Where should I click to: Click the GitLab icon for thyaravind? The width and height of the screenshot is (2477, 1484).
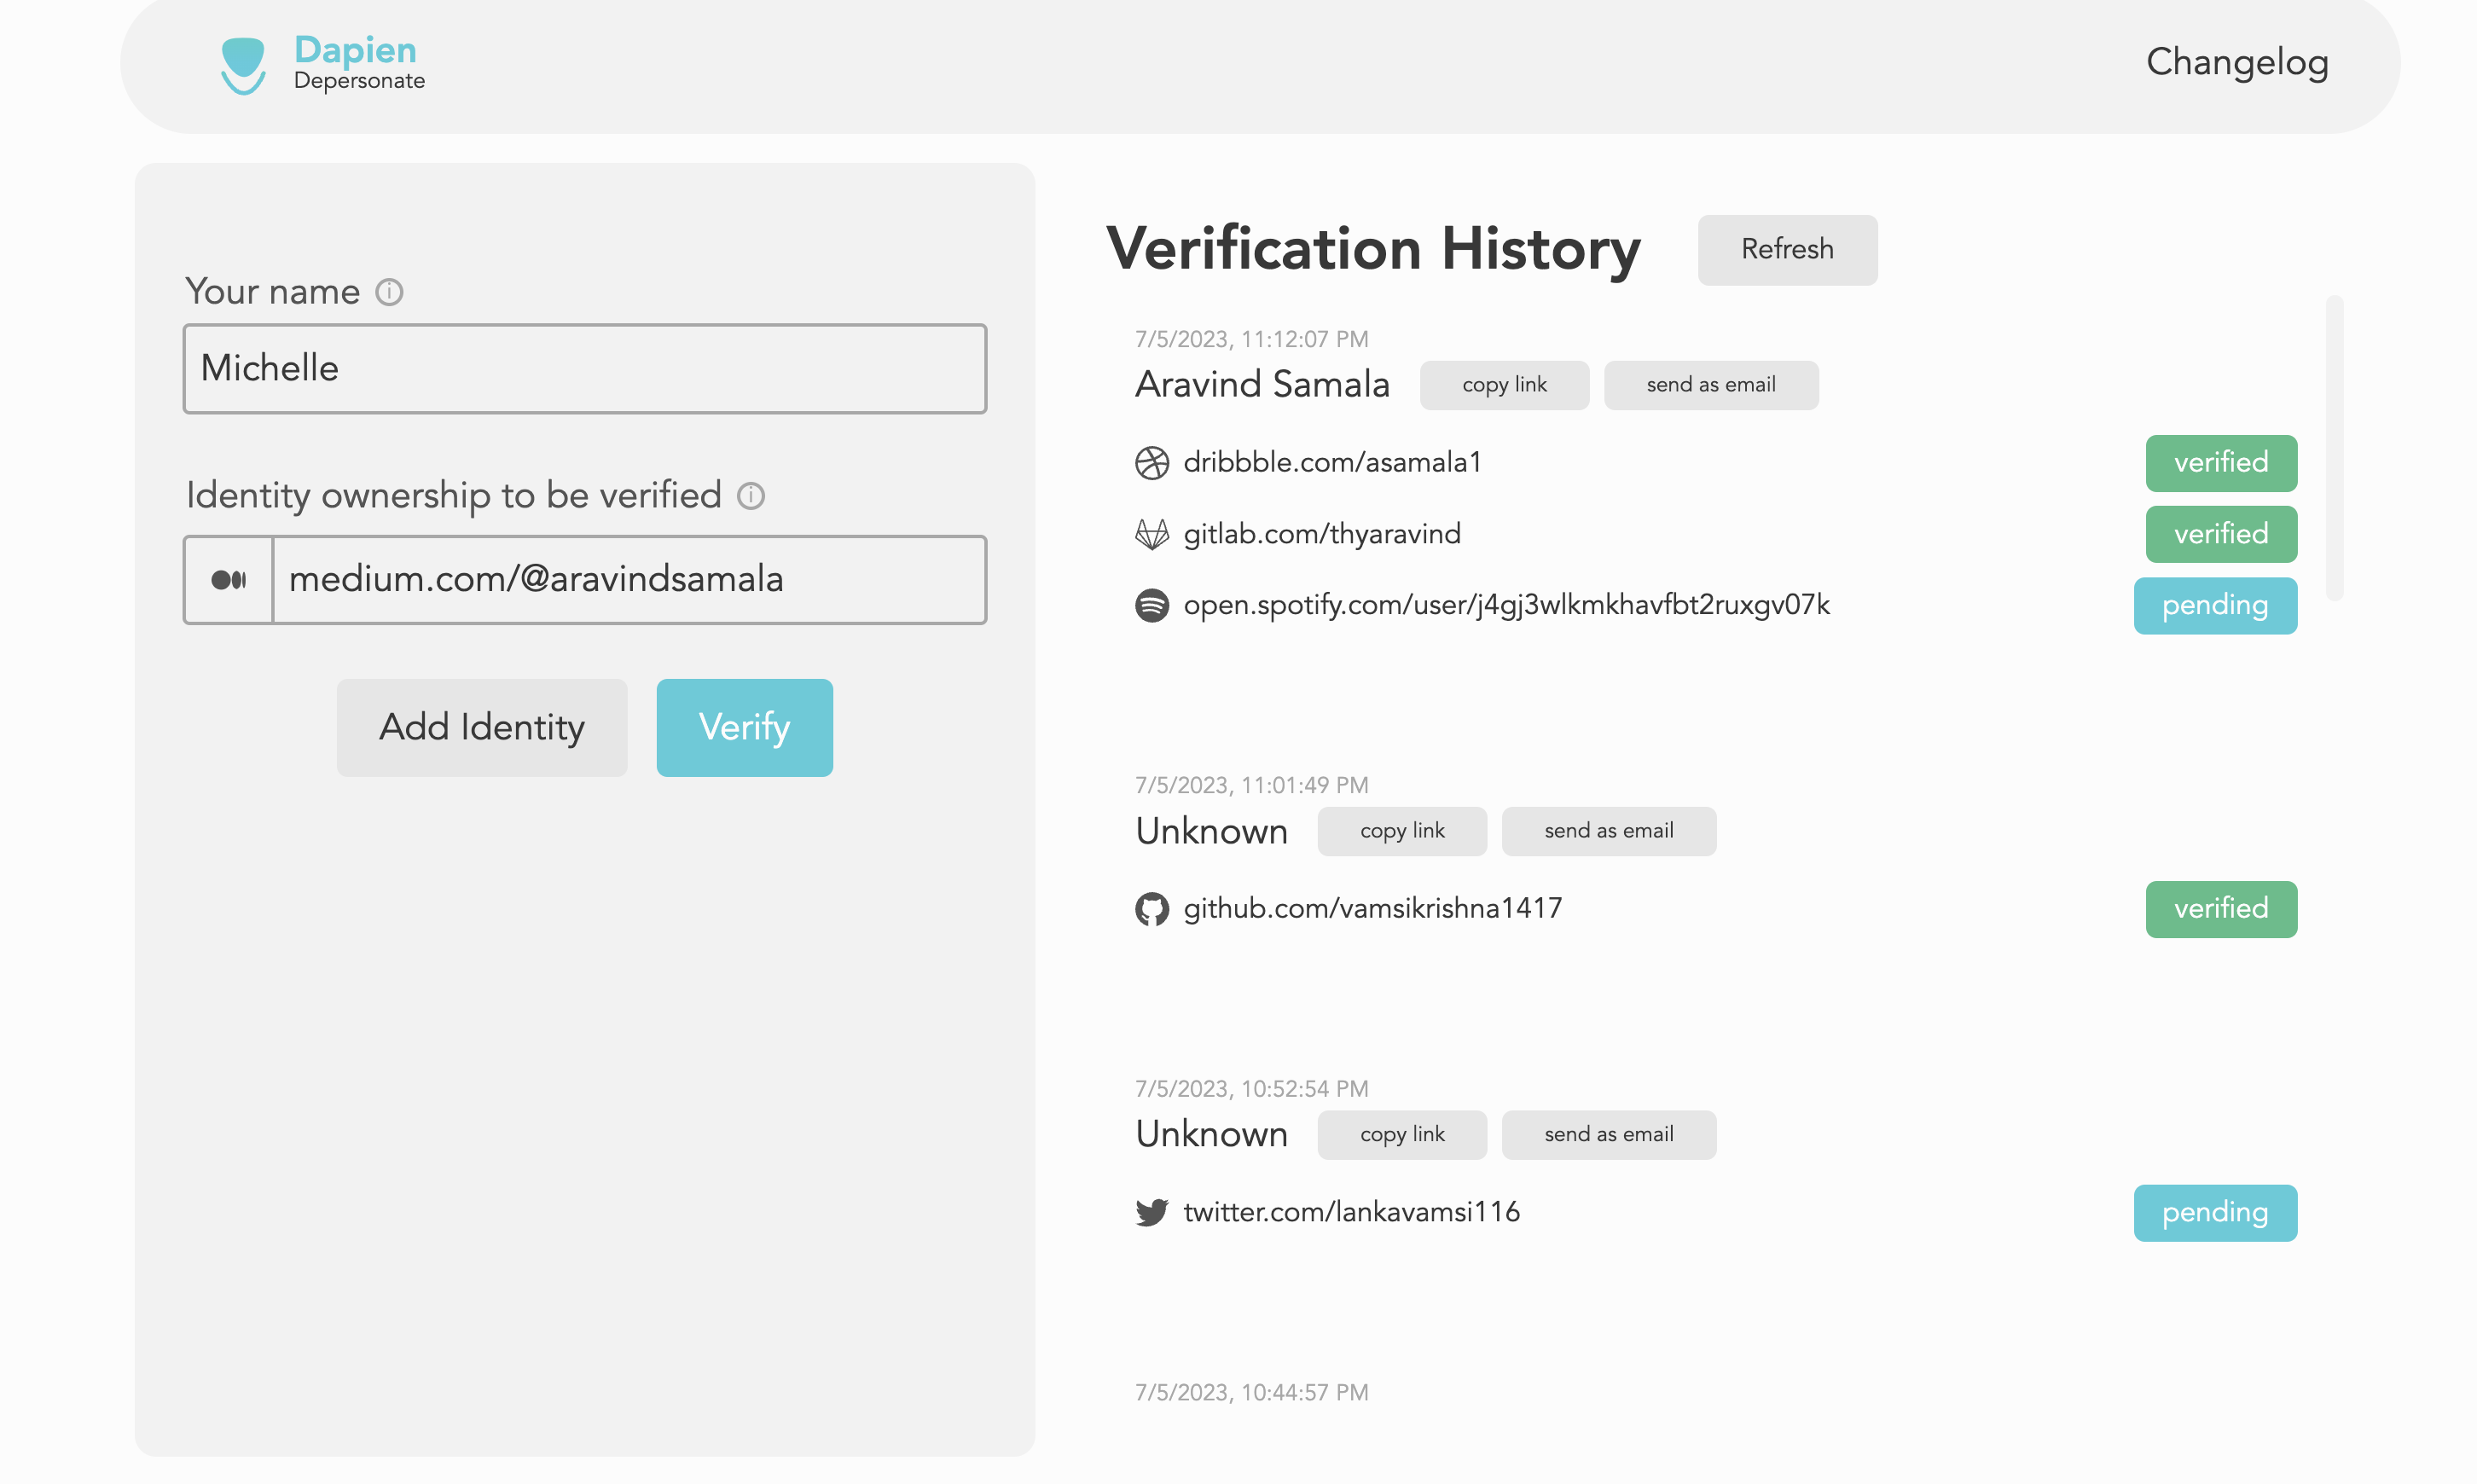(1151, 534)
